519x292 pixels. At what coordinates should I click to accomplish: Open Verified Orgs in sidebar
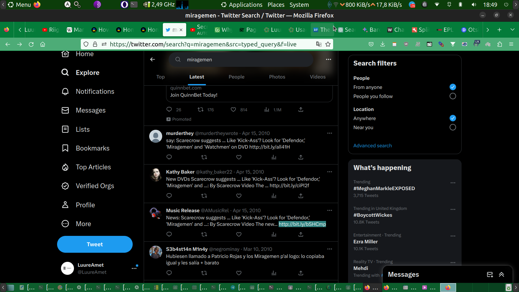[88, 186]
